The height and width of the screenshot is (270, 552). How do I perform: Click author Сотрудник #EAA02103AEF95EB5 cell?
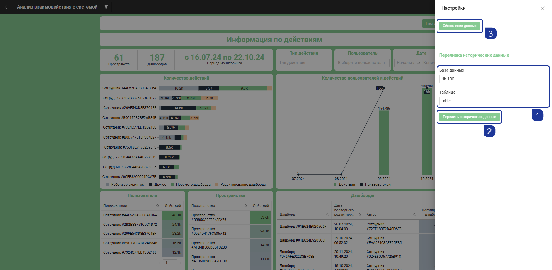tap(391, 240)
